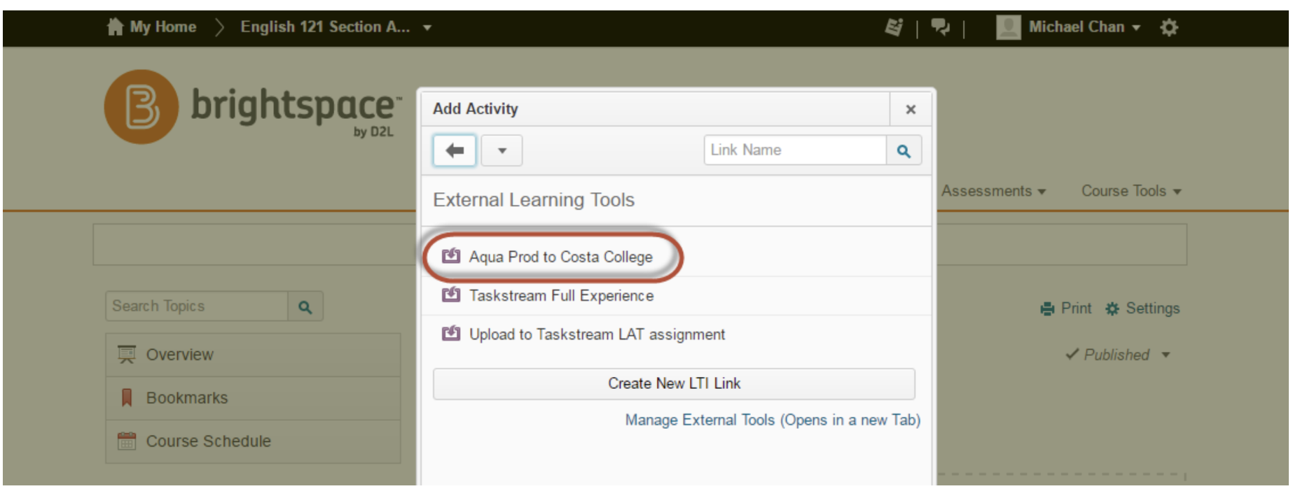Click the Michael Chan profile avatar

(x=1008, y=27)
